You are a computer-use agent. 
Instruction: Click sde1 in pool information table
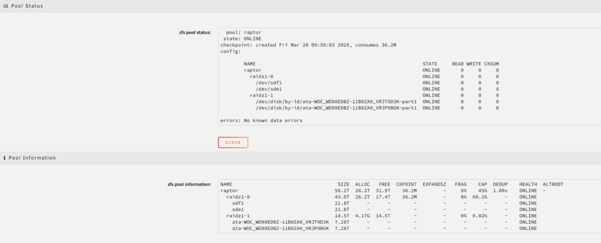[238, 209]
